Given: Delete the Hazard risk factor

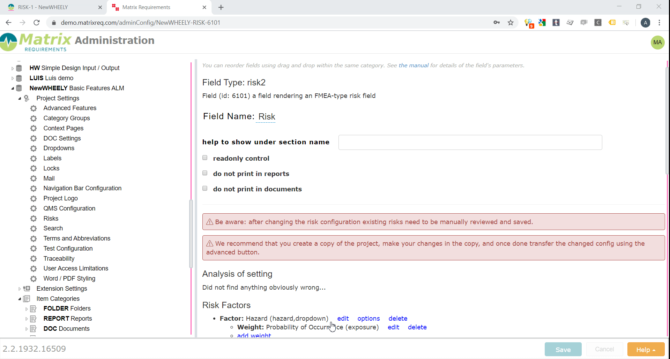Looking at the screenshot, I should [398, 319].
